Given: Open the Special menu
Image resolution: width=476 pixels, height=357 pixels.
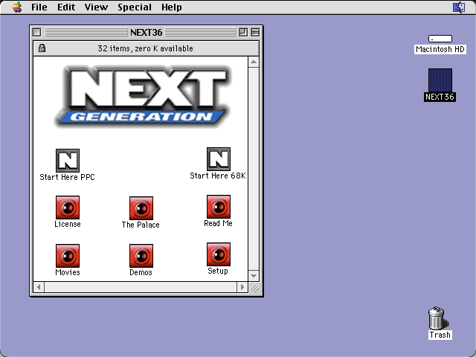Looking at the screenshot, I should coord(135,7).
